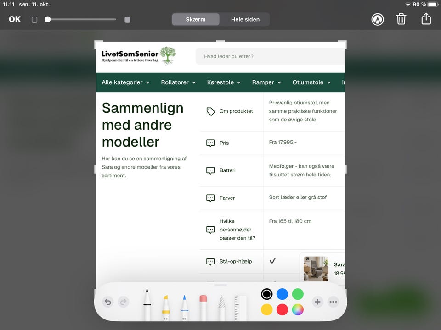Screen dimensions: 441x330
Task: Click the LivetSomSenior tree logo
Action: point(168,55)
